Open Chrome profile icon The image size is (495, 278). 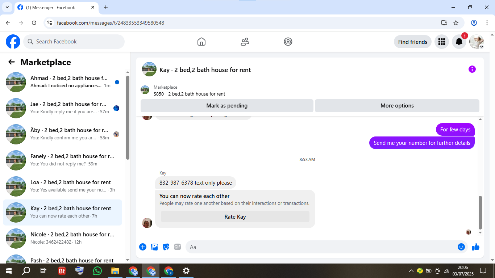coord(474,23)
